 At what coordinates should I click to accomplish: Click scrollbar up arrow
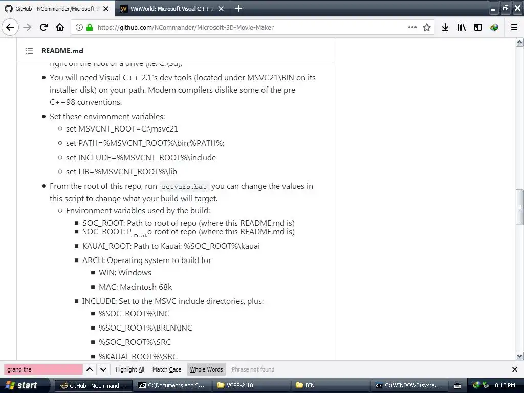(519, 42)
